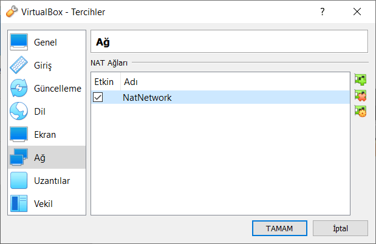Open the Genel settings label
The image size is (376, 244).
pyautogui.click(x=46, y=42)
